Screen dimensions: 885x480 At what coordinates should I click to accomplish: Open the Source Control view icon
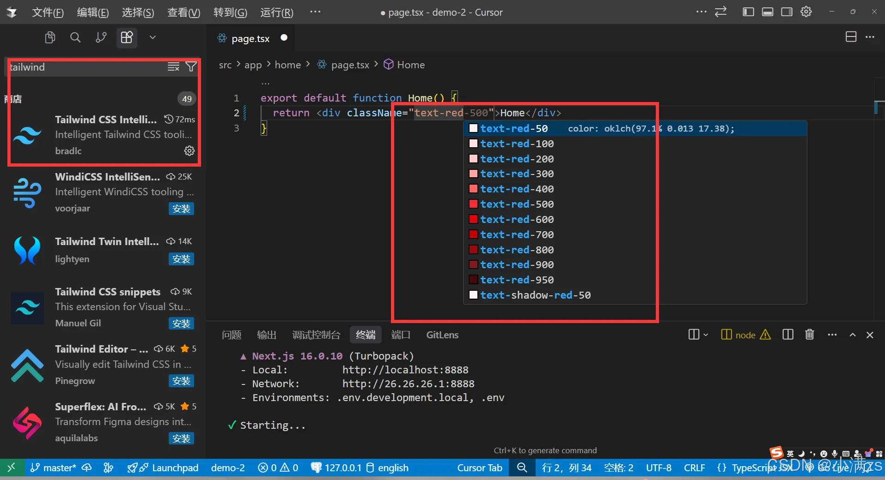click(x=101, y=37)
